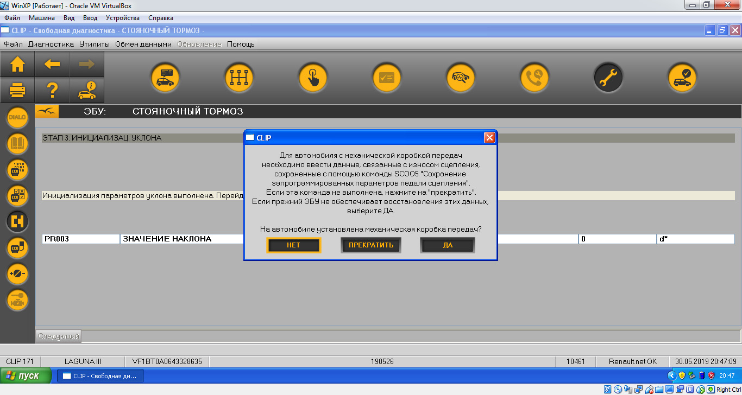Viewport: 742px width, 395px height.
Task: Open CLIP Утилиты menu
Action: (95, 44)
